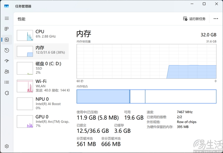Image resolution: width=223 pixels, height=153 pixels.
Task: Open Startup apps sidebar icon
Action: click(x=7, y=61)
